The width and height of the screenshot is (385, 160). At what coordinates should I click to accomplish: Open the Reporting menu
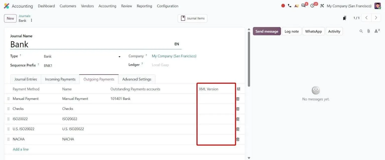(144, 6)
